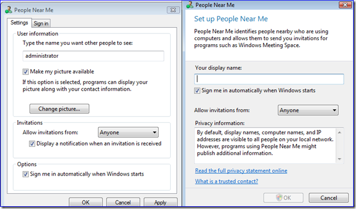Click the shield icon on the OK button
Image resolution: width=356 pixels, height=209 pixels.
click(x=279, y=198)
